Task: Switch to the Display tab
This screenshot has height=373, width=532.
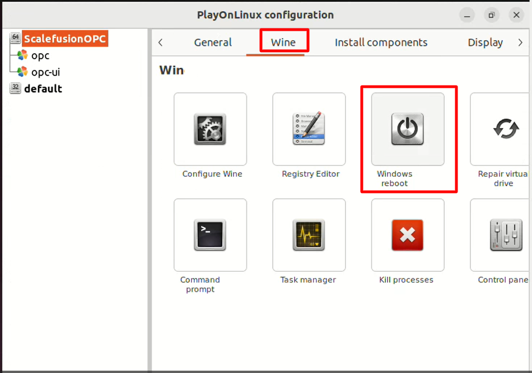Action: point(485,43)
